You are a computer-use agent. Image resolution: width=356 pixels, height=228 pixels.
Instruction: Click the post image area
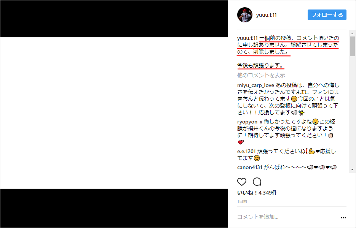(x=114, y=113)
